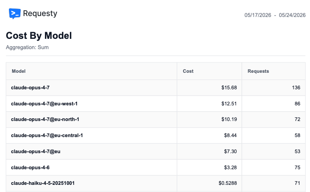The width and height of the screenshot is (310, 192).
Task: Click the Aggregation: Sum label
Action: click(x=27, y=47)
